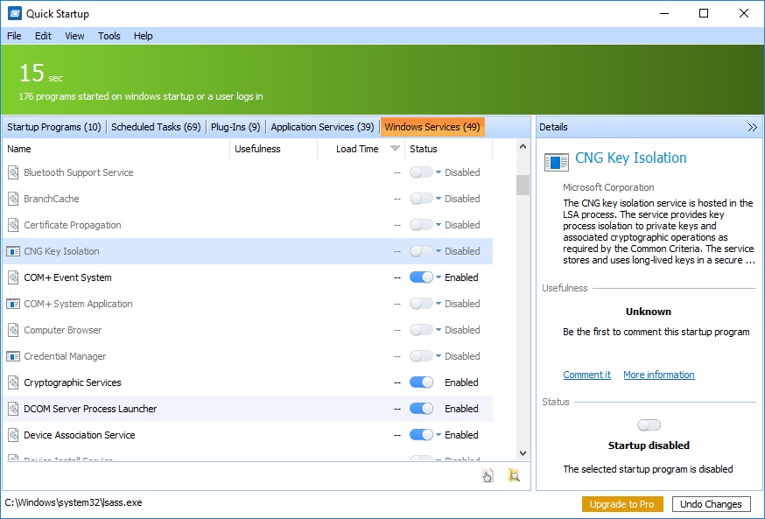The image size is (765, 519).
Task: Click the Credential Manager service icon
Action: coord(13,356)
